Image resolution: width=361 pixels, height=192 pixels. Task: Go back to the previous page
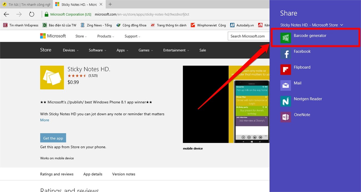click(6, 14)
